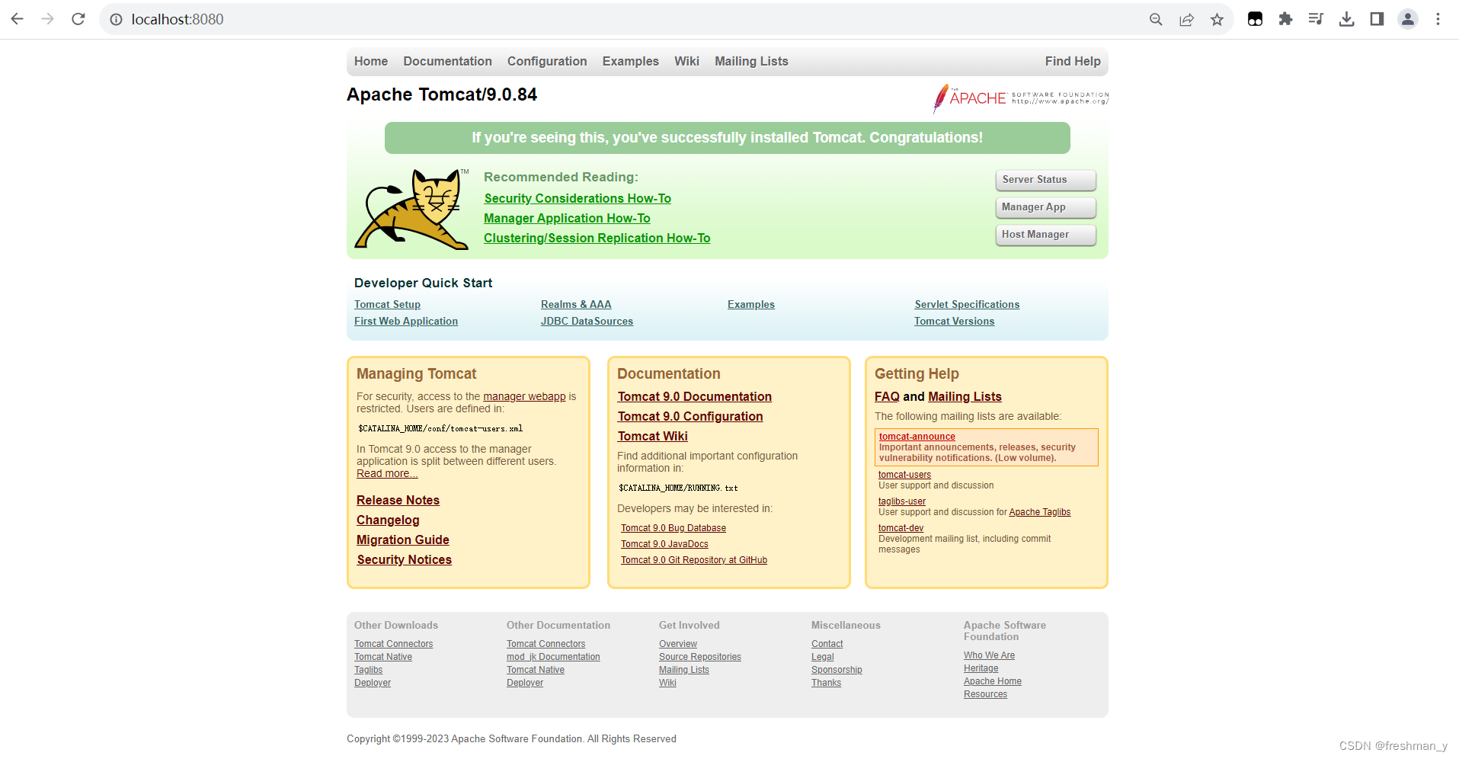Open the Changelog link
The height and width of the screenshot is (759, 1459).
[388, 520]
